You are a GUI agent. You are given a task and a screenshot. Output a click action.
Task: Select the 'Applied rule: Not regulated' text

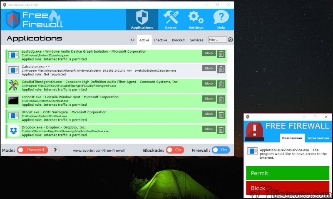(44, 74)
